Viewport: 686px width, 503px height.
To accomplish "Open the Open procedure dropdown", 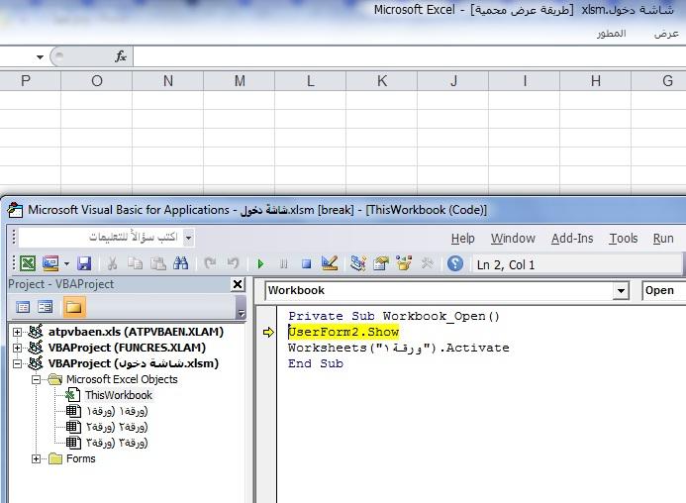I will [x=663, y=291].
